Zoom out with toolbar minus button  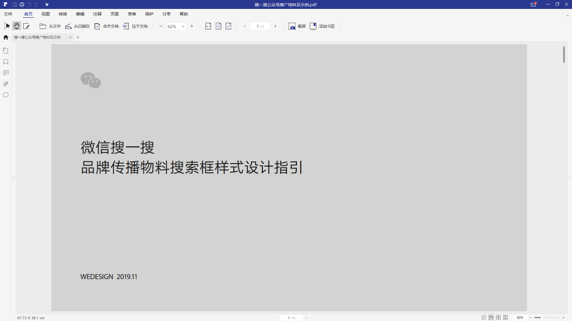(x=161, y=26)
